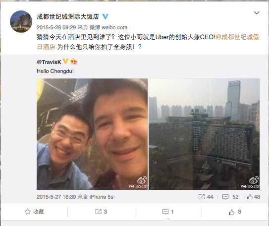Open the 2015-5-27 16:39 original post timestamp
The width and height of the screenshot is (269, 226).
(x=56, y=197)
